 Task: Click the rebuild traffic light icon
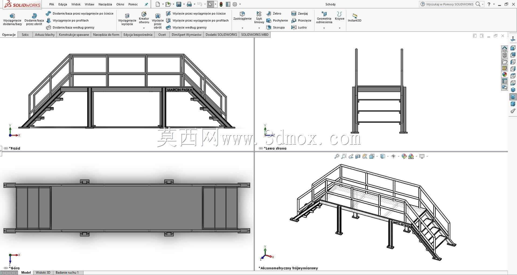pos(221,4)
